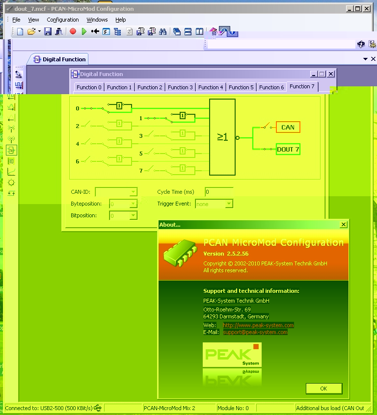
Task: Switch to the Function 5 tab
Action: click(x=241, y=87)
